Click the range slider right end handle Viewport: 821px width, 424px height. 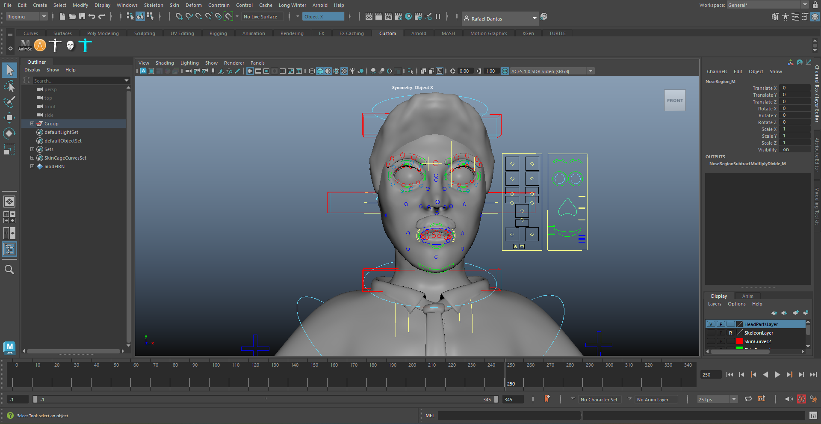tap(496, 399)
